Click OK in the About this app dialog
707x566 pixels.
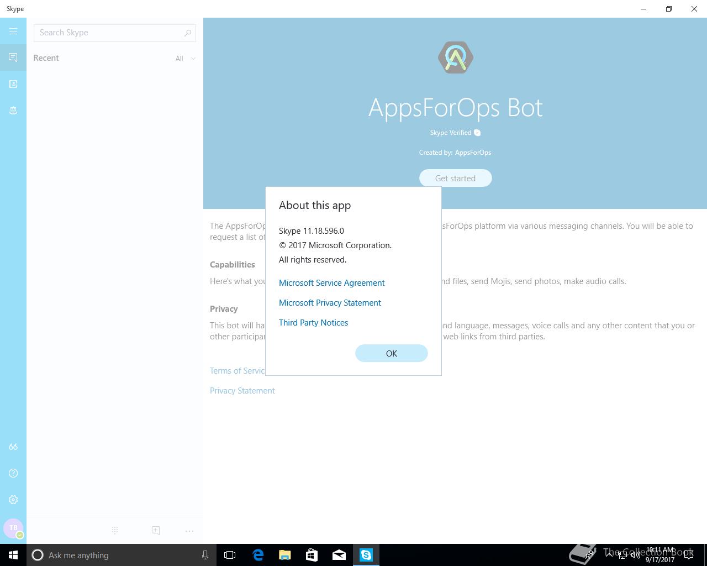tap(392, 353)
